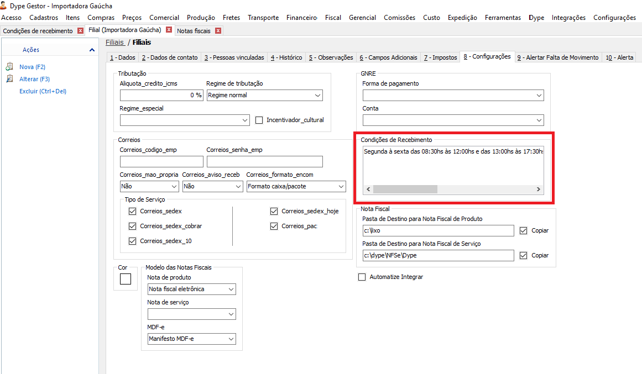Viewport: 642px width, 374px height.
Task: Open the Cadastros menu
Action: coord(44,18)
